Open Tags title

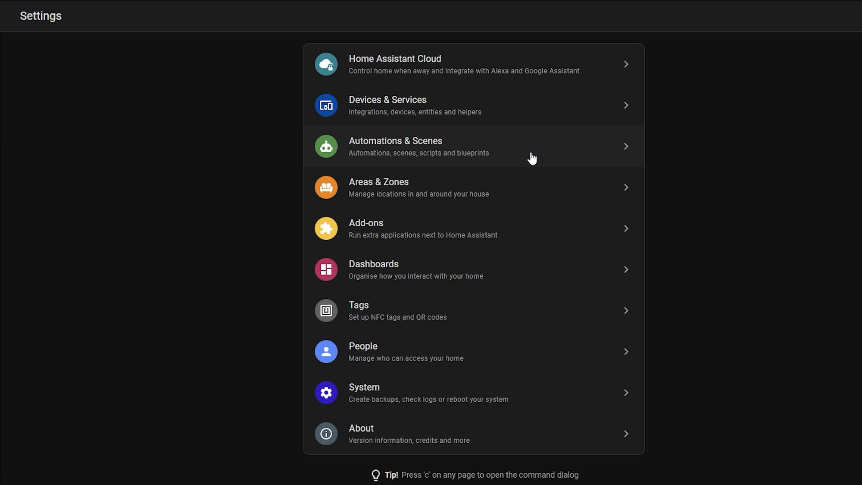click(359, 305)
